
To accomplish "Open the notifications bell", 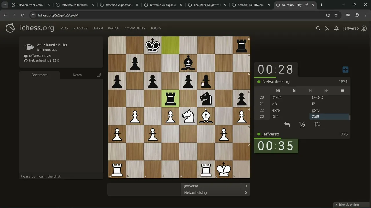I will coord(336,28).
